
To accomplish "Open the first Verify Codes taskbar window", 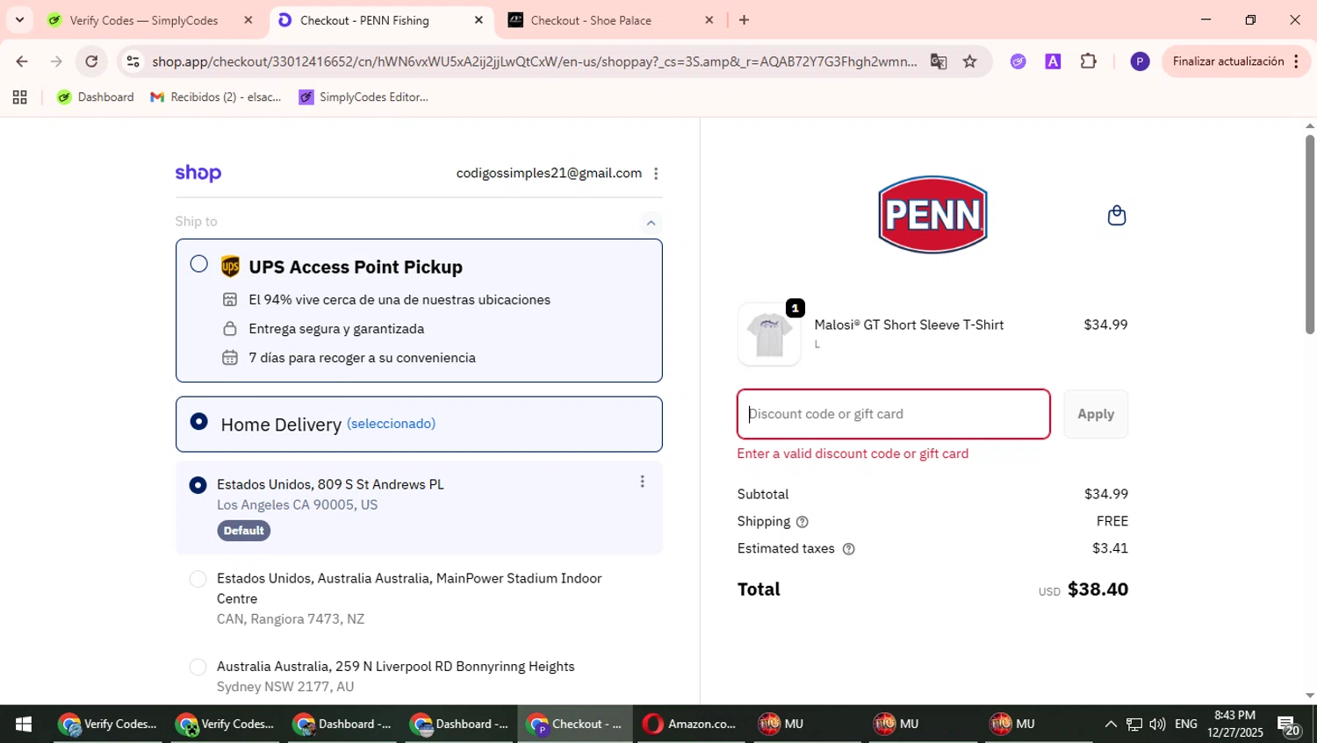I will (x=108, y=724).
